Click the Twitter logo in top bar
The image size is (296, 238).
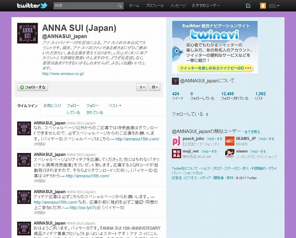[32, 6]
